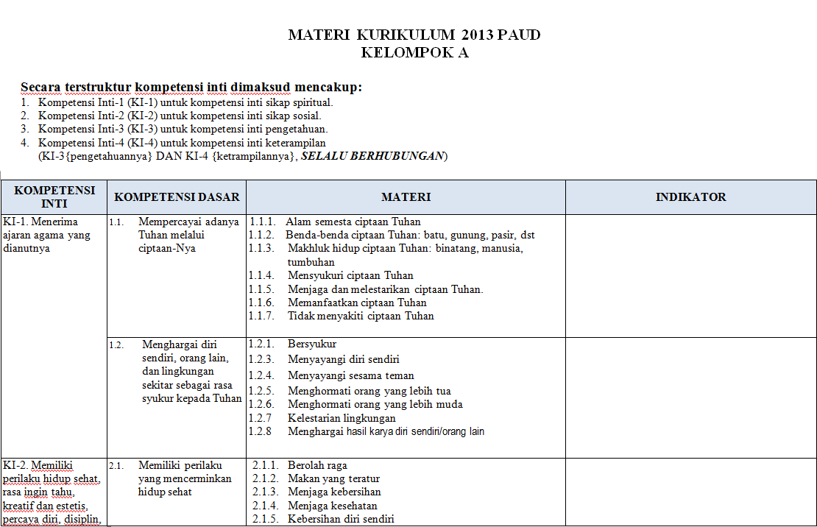Click the KOMPETENSI DASAR header cell

(x=176, y=197)
